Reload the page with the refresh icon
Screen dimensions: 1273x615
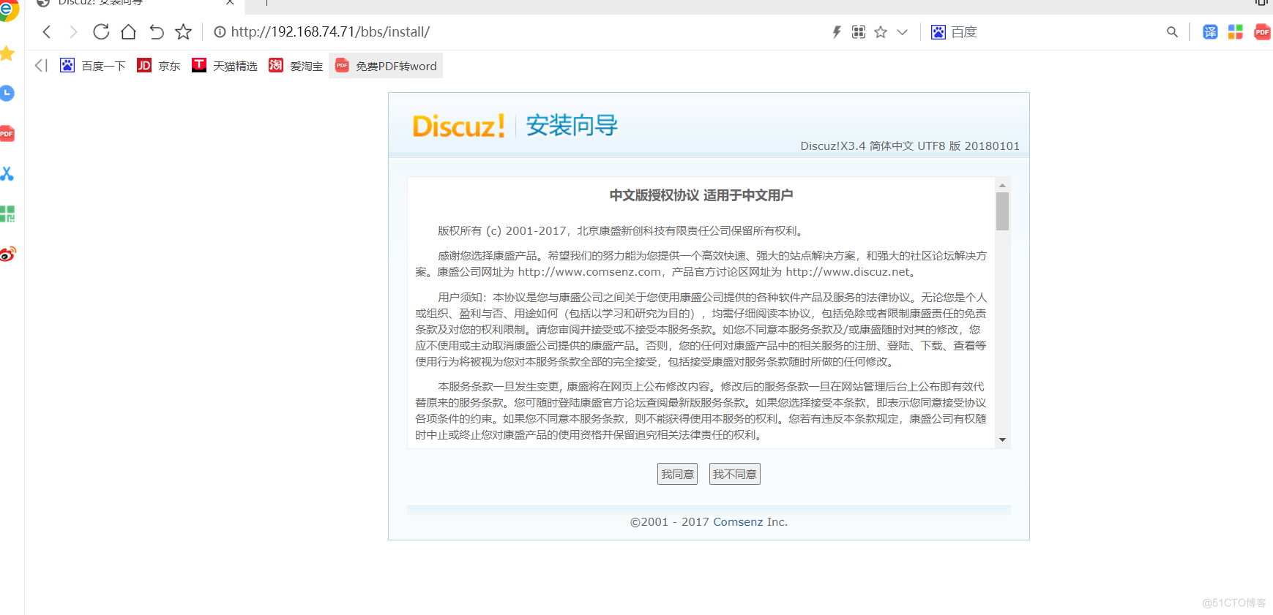(101, 31)
